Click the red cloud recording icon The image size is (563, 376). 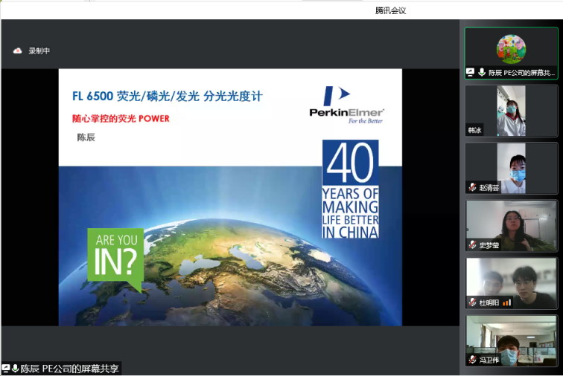(17, 51)
